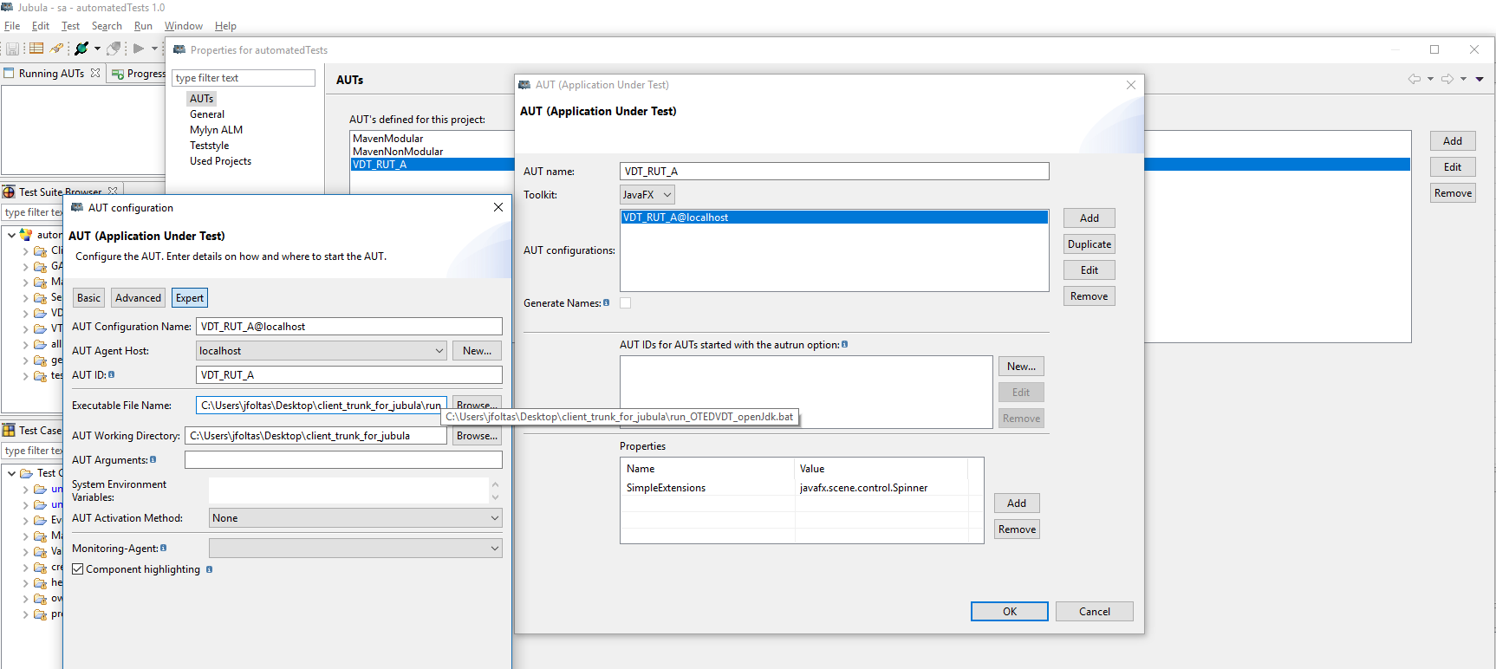
Task: Click into the AUT Arguments text field
Action: 343,460
